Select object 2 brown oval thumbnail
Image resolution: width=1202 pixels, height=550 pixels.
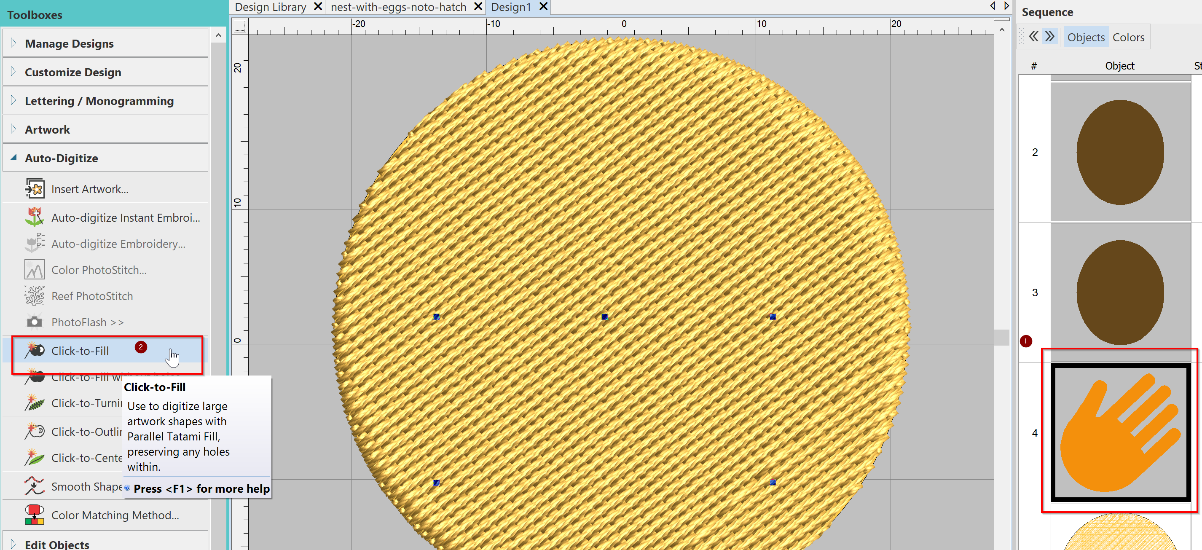[1120, 152]
